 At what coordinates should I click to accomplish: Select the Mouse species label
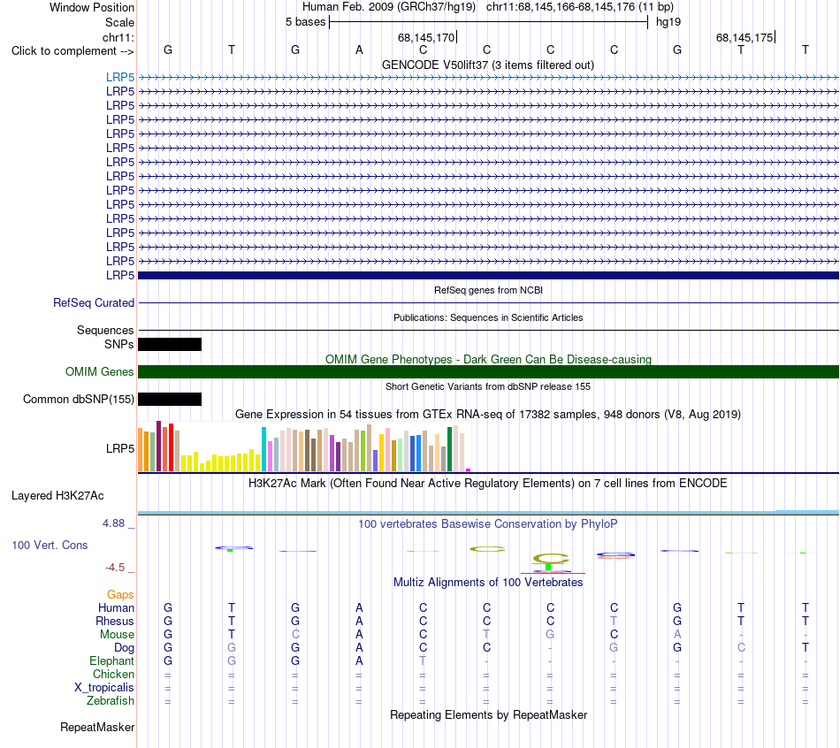point(117,635)
